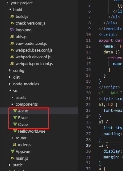Click line number 29 in gutter

(x=88, y=146)
